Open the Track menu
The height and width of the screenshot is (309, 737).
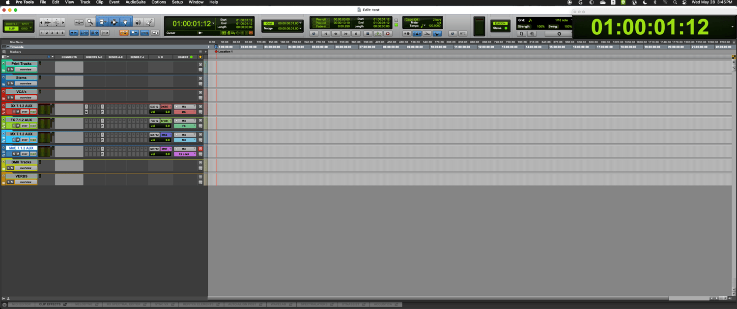(85, 2)
